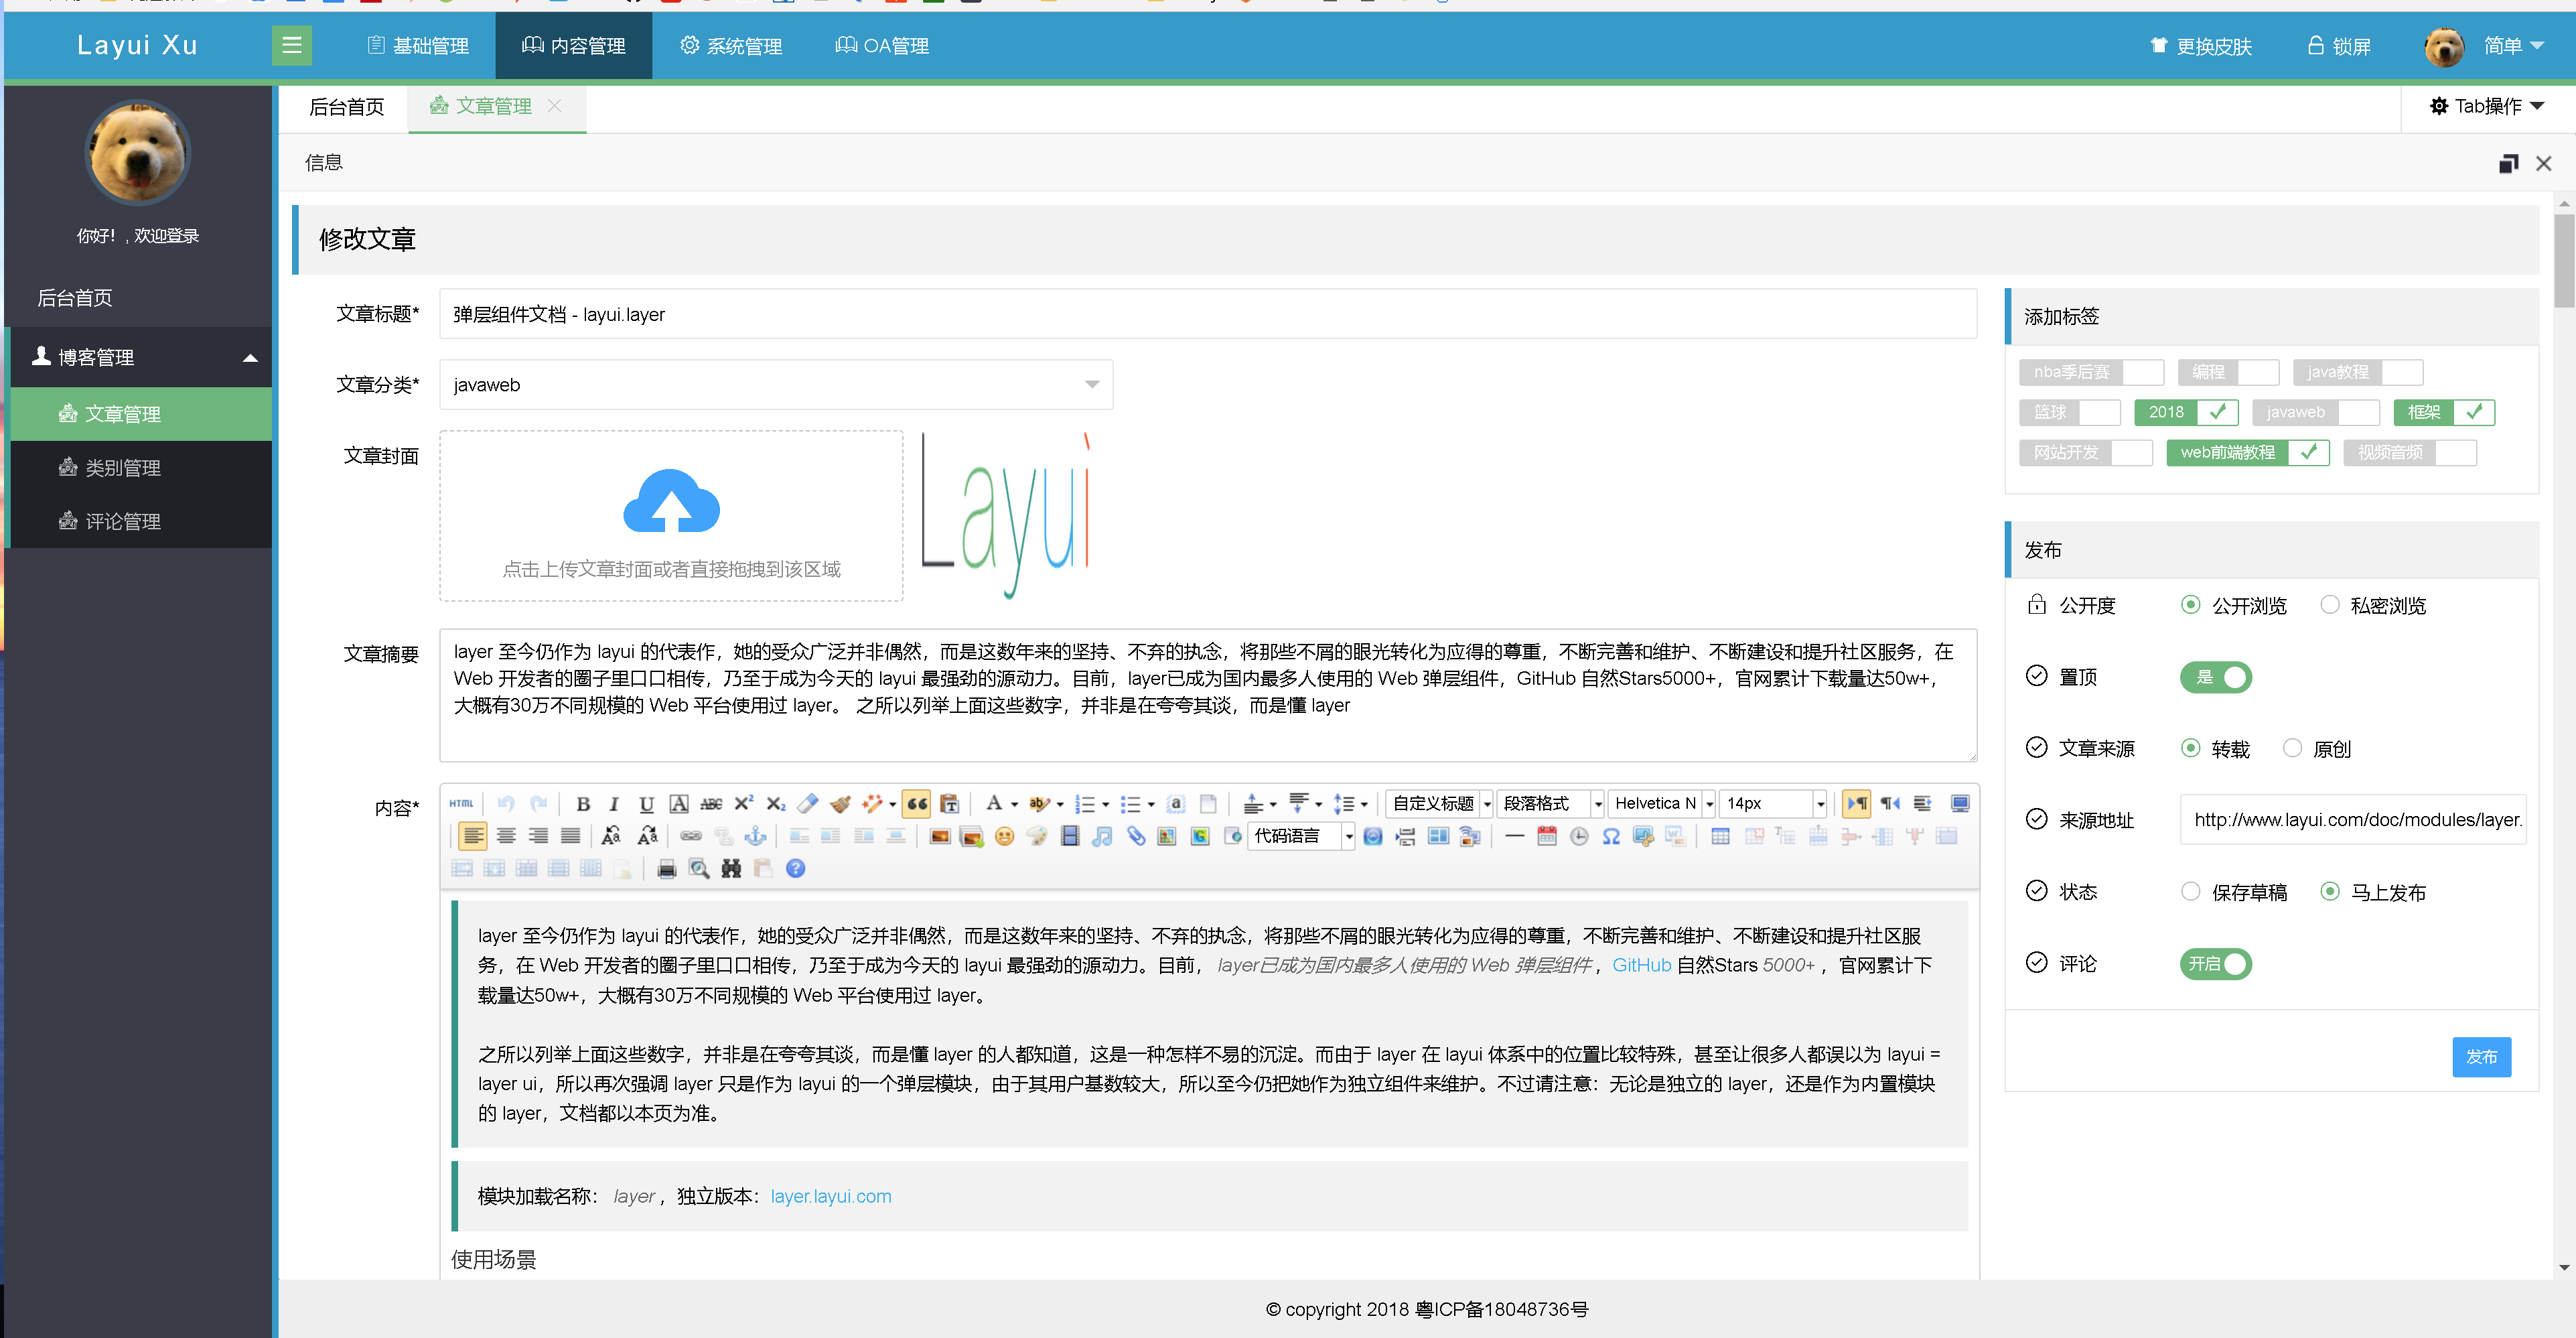The image size is (2576, 1338).
Task: Apply italic formatting in the editor
Action: (x=615, y=804)
